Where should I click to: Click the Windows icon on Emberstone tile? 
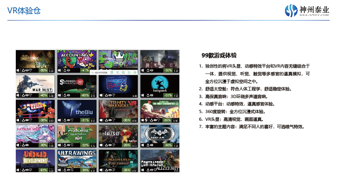(x=18, y=70)
